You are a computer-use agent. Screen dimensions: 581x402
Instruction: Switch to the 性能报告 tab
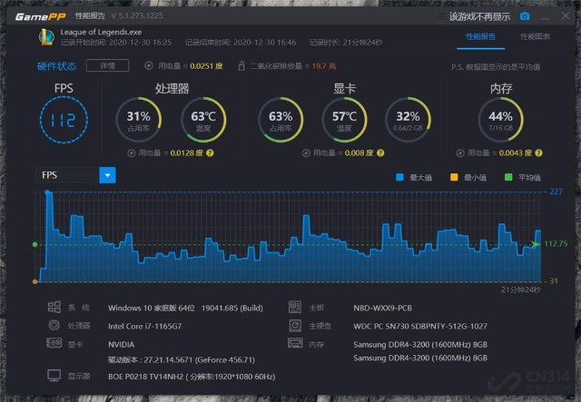[480, 36]
